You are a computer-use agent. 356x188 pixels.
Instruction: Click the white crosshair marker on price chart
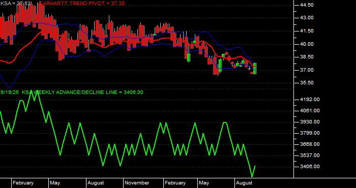click(249, 68)
